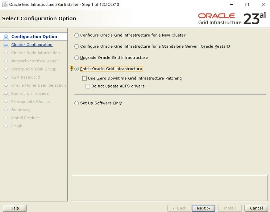Click the Back button

point(179,208)
